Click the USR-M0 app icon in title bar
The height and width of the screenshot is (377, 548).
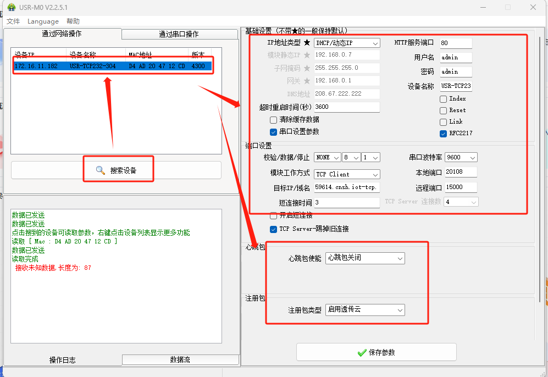[x=12, y=7]
